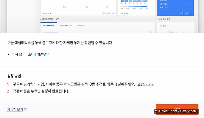Viewport: 204px width, 118px height.
Task: Select the Source / Medium tab
Action: pyautogui.click(x=66, y=26)
